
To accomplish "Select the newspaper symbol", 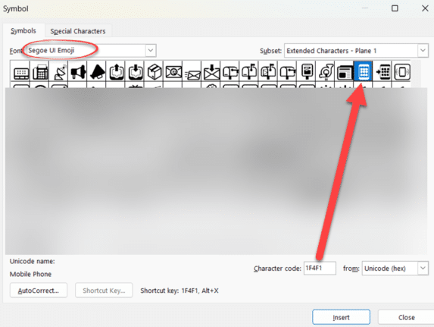I will (345, 72).
